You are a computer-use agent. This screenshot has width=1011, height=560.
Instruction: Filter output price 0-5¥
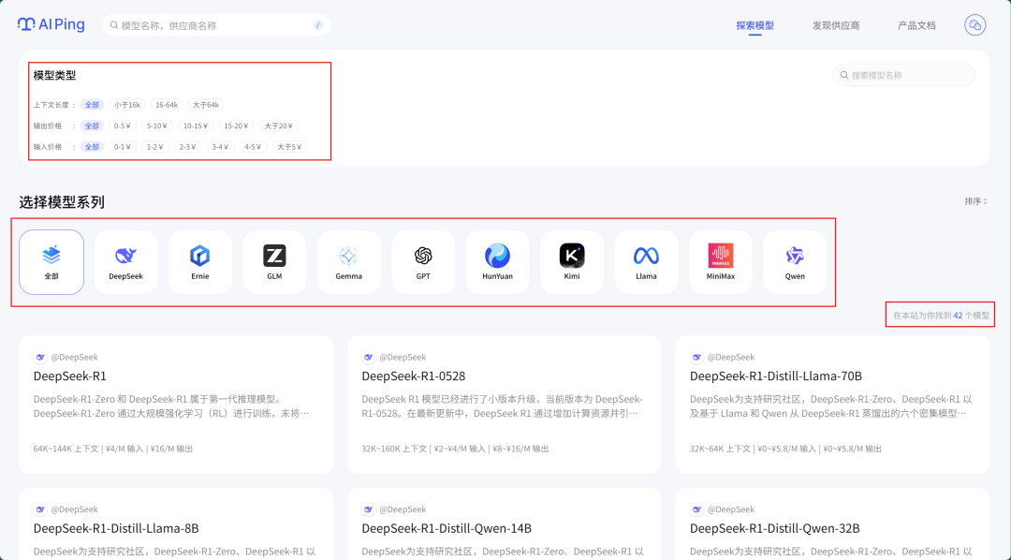(x=123, y=125)
